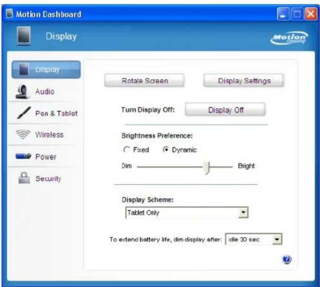The width and height of the screenshot is (320, 287).
Task: Click the Power battery icon
Action: (23, 157)
